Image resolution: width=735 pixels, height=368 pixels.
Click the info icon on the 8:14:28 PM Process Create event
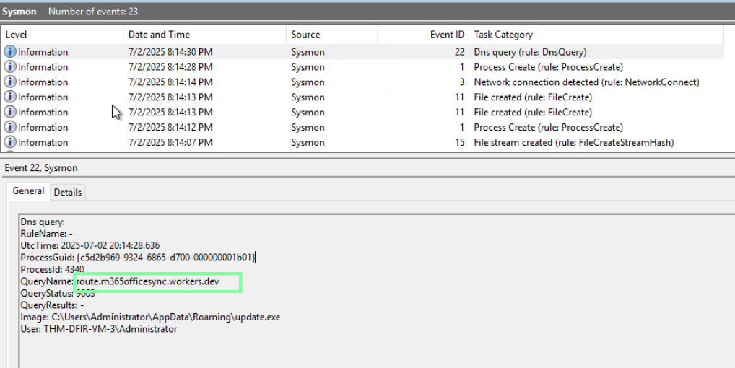click(x=10, y=67)
